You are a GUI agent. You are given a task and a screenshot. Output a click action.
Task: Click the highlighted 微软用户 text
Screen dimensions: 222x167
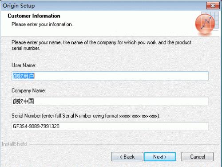[x=24, y=76]
